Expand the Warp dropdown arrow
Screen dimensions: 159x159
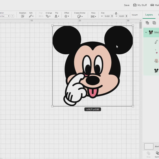(95, 16)
